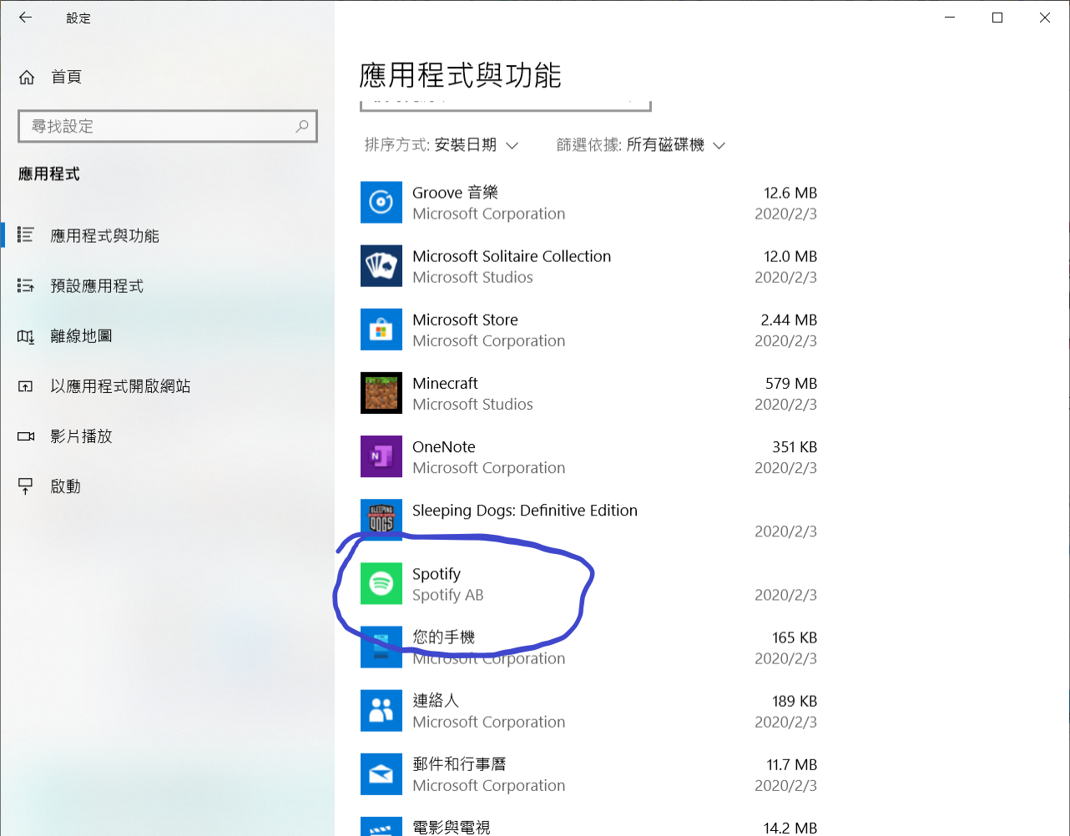The image size is (1070, 836).
Task: Minimize the 設定 window
Action: click(950, 18)
